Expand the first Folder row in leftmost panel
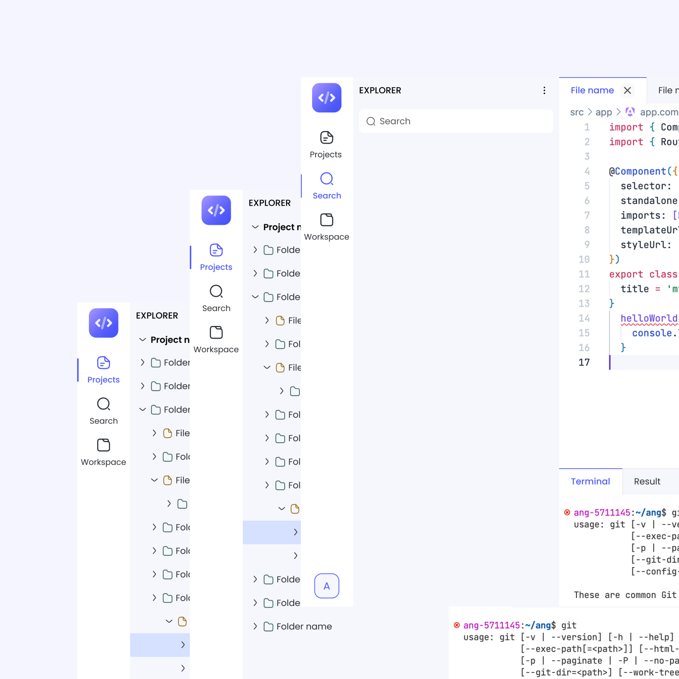This screenshot has height=679, width=679. click(142, 362)
